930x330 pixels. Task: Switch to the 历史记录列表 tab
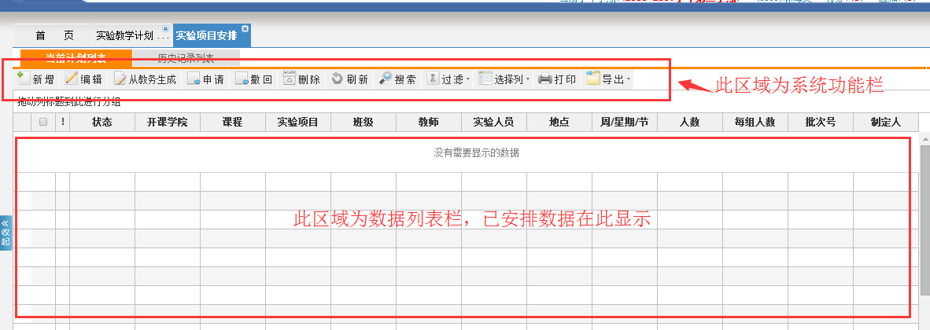[186, 58]
